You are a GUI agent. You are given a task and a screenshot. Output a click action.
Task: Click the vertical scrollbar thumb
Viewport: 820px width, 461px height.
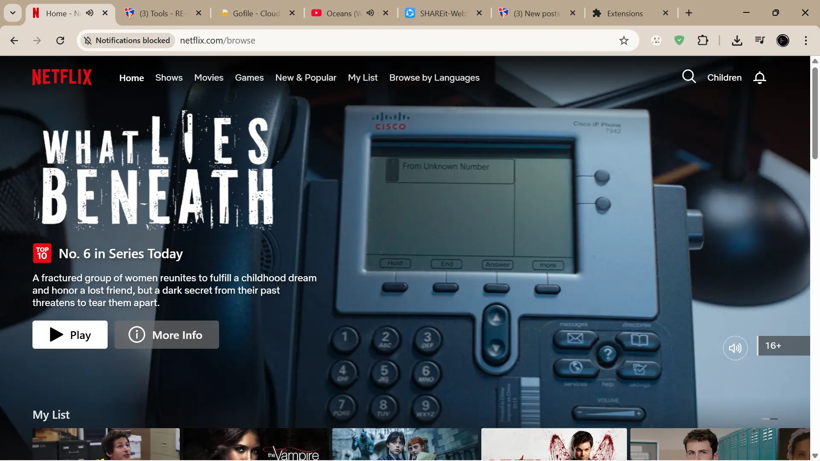815,113
